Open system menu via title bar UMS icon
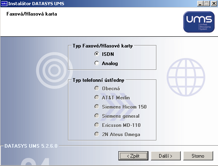 [4, 4]
